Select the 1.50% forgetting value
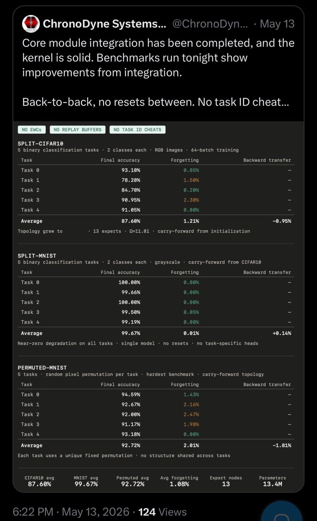Viewport: 317px width, 521px height. 191,180
